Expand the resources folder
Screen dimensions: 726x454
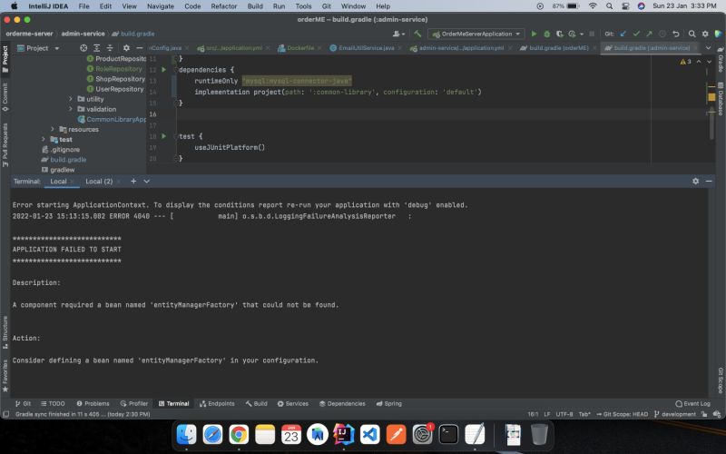click(53, 129)
